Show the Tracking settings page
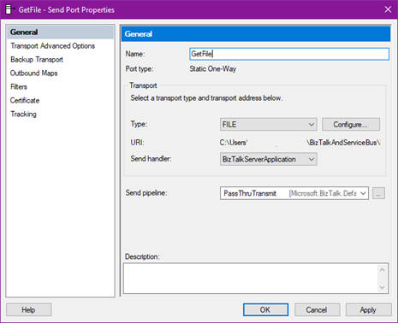 (x=23, y=115)
